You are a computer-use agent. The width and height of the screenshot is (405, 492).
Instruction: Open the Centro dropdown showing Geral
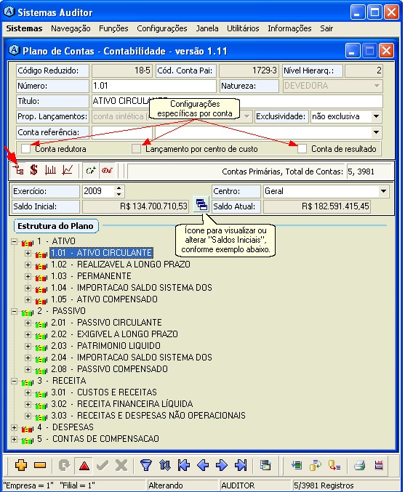(x=383, y=191)
